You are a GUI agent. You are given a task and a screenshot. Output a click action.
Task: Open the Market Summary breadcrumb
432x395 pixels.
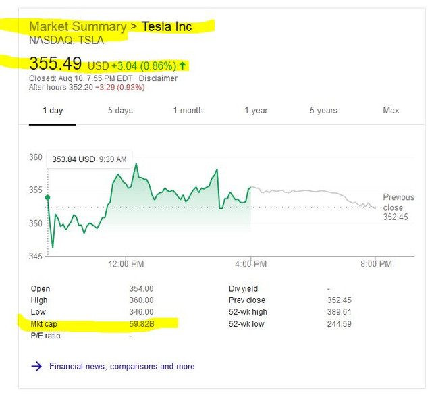coord(78,27)
